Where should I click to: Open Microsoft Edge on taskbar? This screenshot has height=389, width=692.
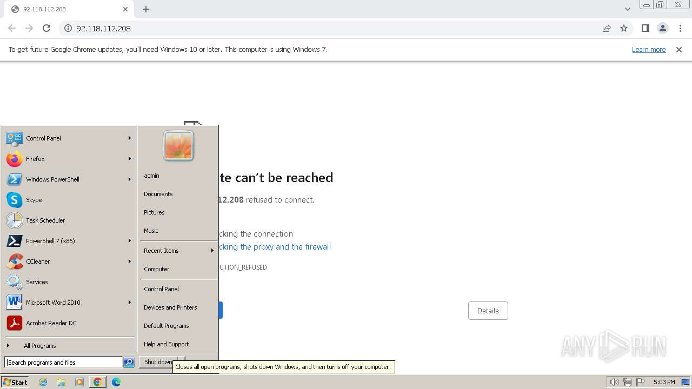pos(116,382)
